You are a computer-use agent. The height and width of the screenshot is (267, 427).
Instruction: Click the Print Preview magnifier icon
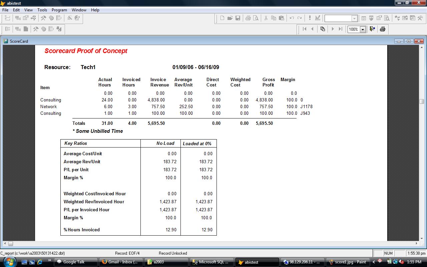tap(256, 18)
